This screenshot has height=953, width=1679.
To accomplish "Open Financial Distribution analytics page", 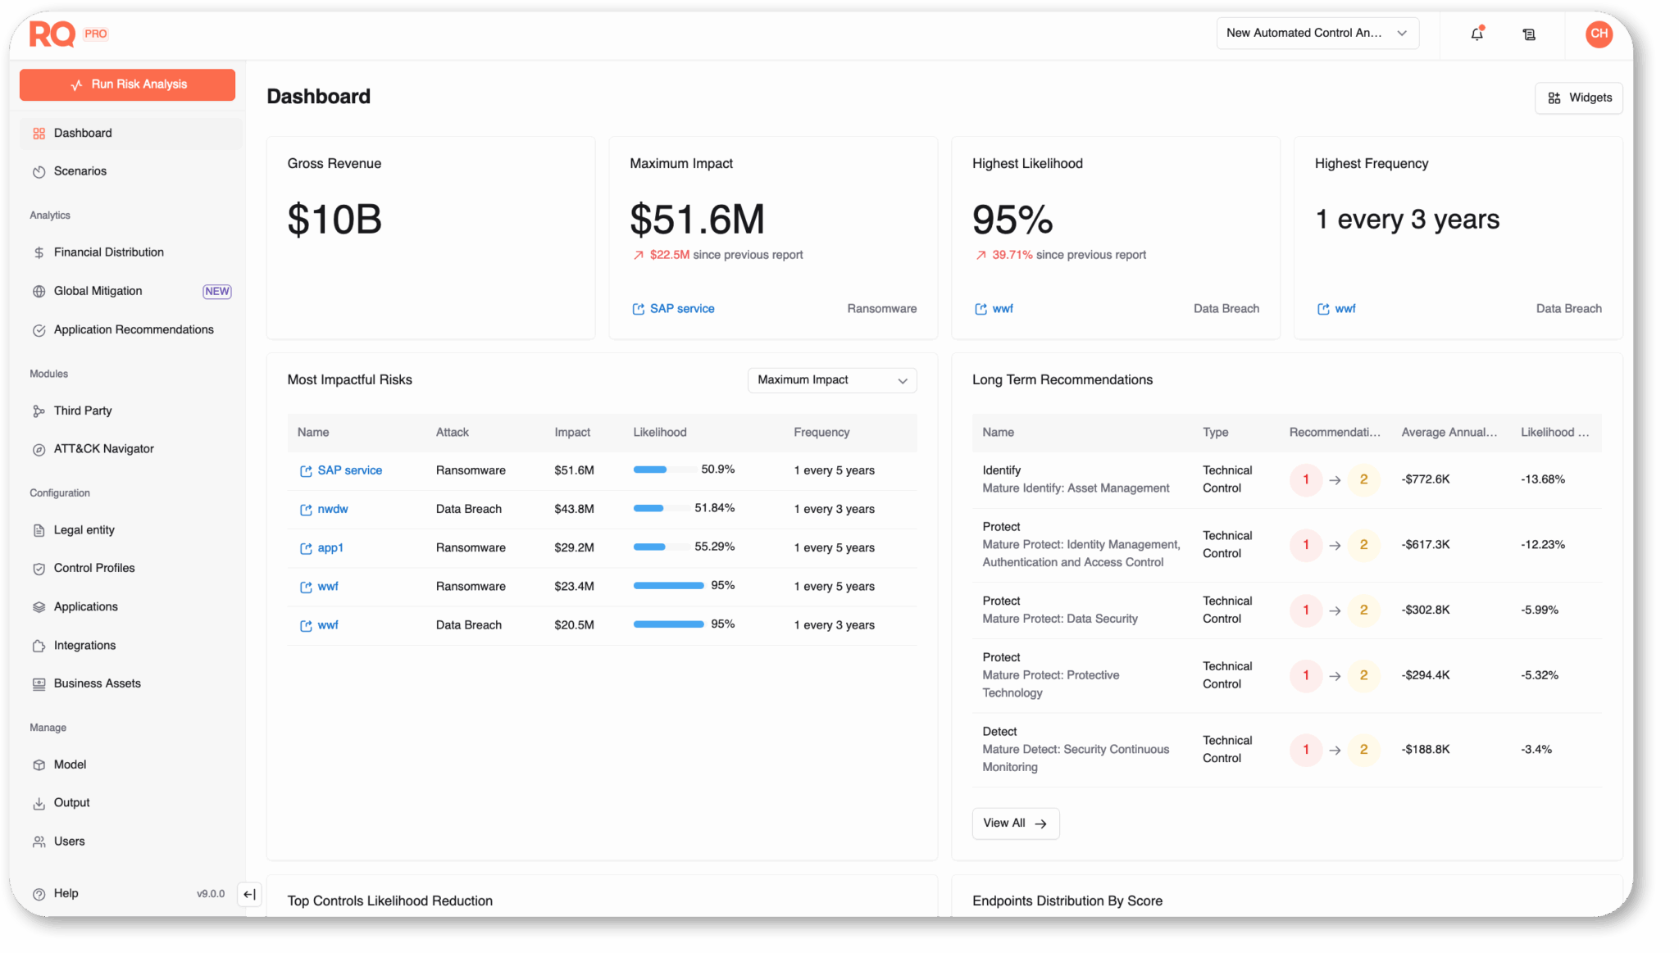I will pyautogui.click(x=108, y=252).
